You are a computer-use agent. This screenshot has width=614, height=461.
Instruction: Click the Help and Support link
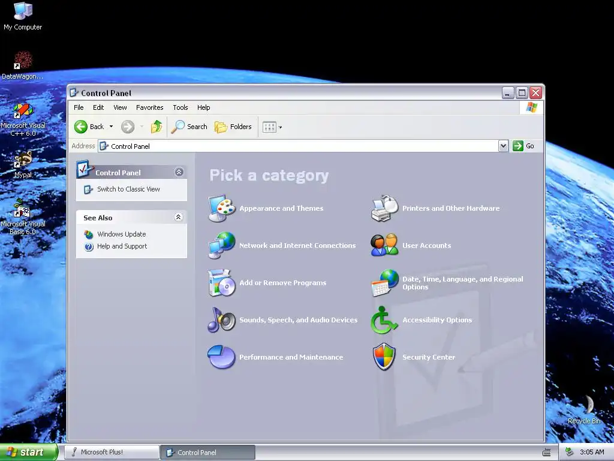[x=122, y=246]
